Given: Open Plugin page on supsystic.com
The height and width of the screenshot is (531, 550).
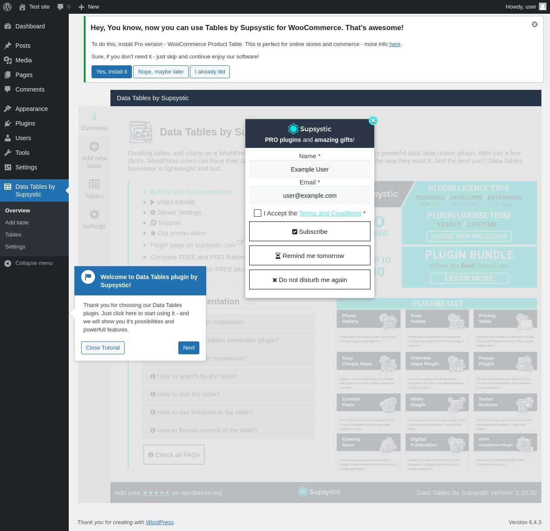Looking at the screenshot, I should (197, 245).
